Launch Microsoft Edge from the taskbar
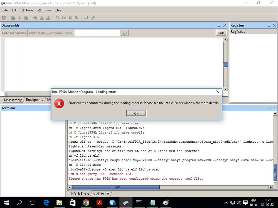The width and height of the screenshot is (278, 208). coord(46,203)
